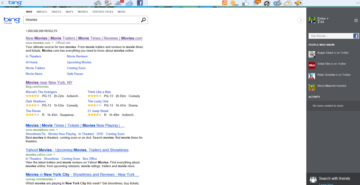Click the rewards medal toolbar icon
Screen dimensions: 360x185
pyautogui.click(x=234, y=3)
